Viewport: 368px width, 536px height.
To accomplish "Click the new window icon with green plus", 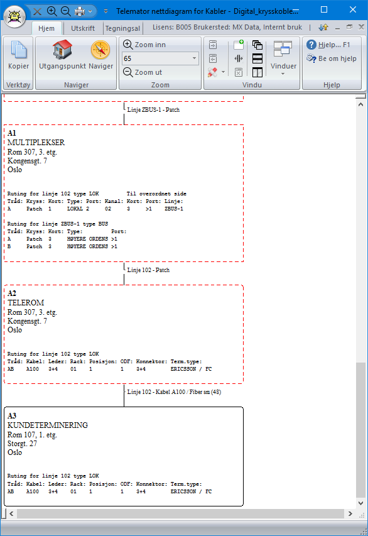I will (x=239, y=45).
